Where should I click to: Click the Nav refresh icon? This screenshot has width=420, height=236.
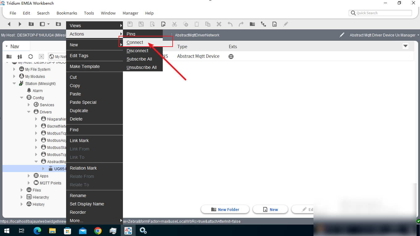click(31, 57)
